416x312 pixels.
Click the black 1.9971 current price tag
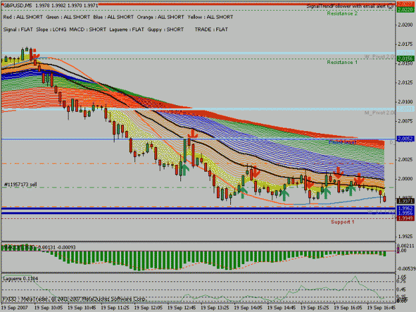[405, 202]
